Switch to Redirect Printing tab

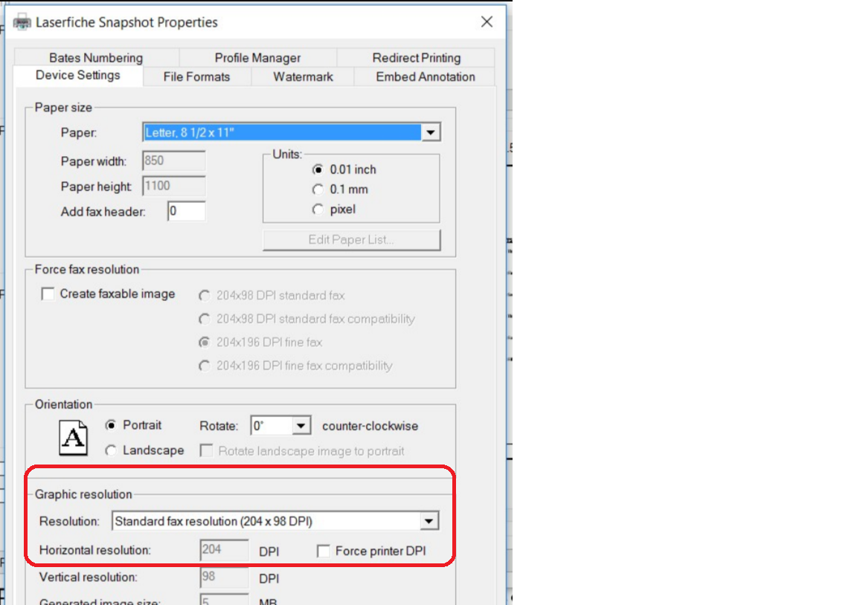[x=417, y=57]
